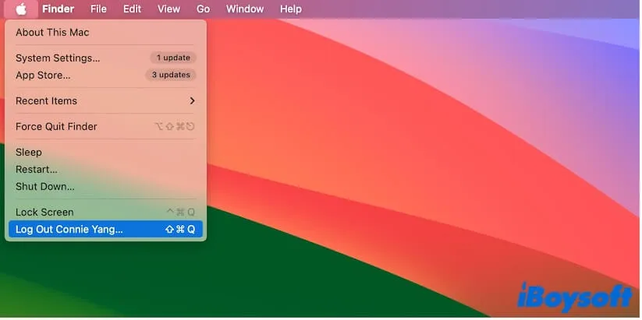642x320 pixels.
Task: Expand the Recent Items submenu arrow
Action: (x=192, y=101)
